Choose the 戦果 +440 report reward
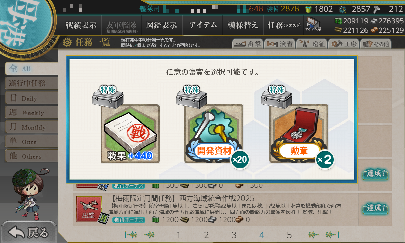Image resolution: width=405 pixels, height=243 pixels. (x=130, y=134)
